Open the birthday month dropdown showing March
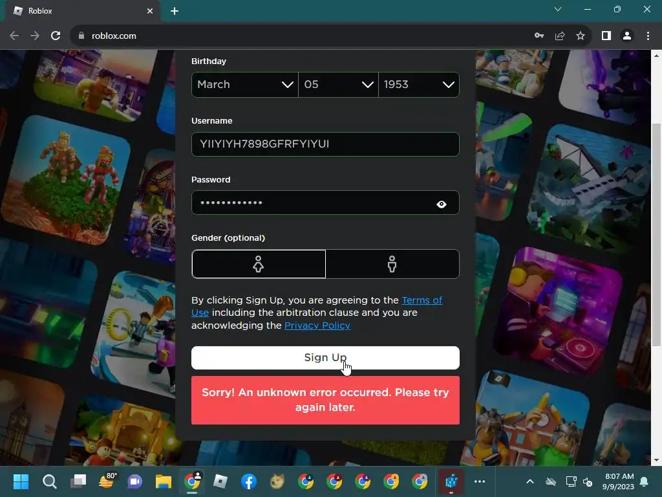The height and width of the screenshot is (497, 662). (245, 85)
